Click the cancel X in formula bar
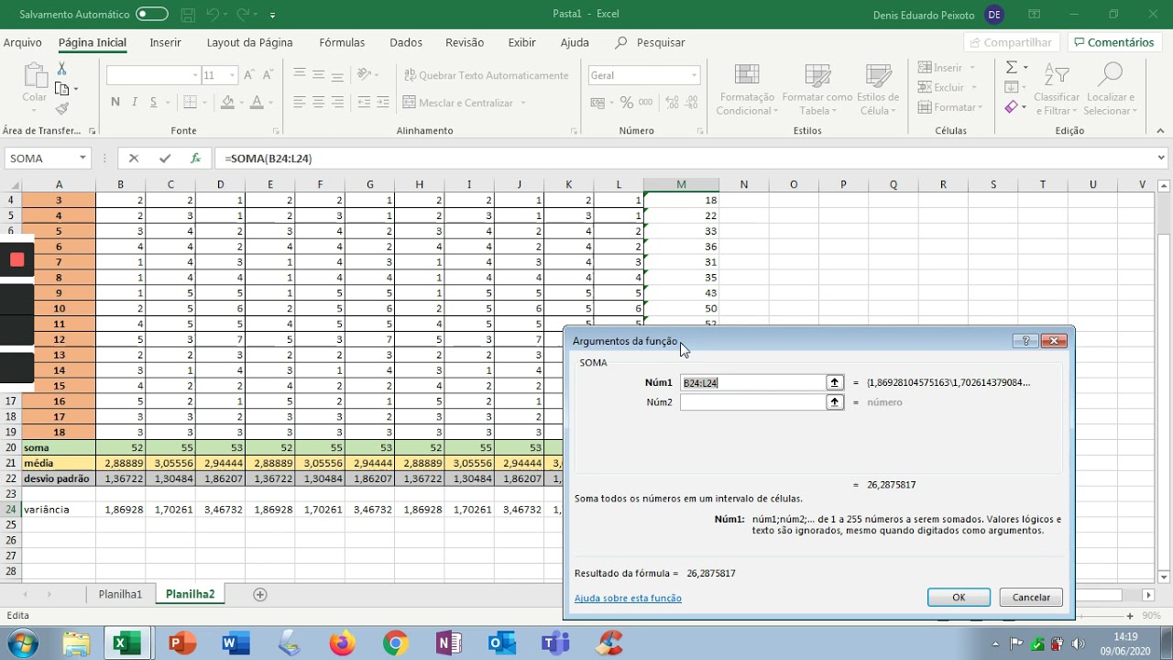The height and width of the screenshot is (660, 1173). pyautogui.click(x=134, y=159)
